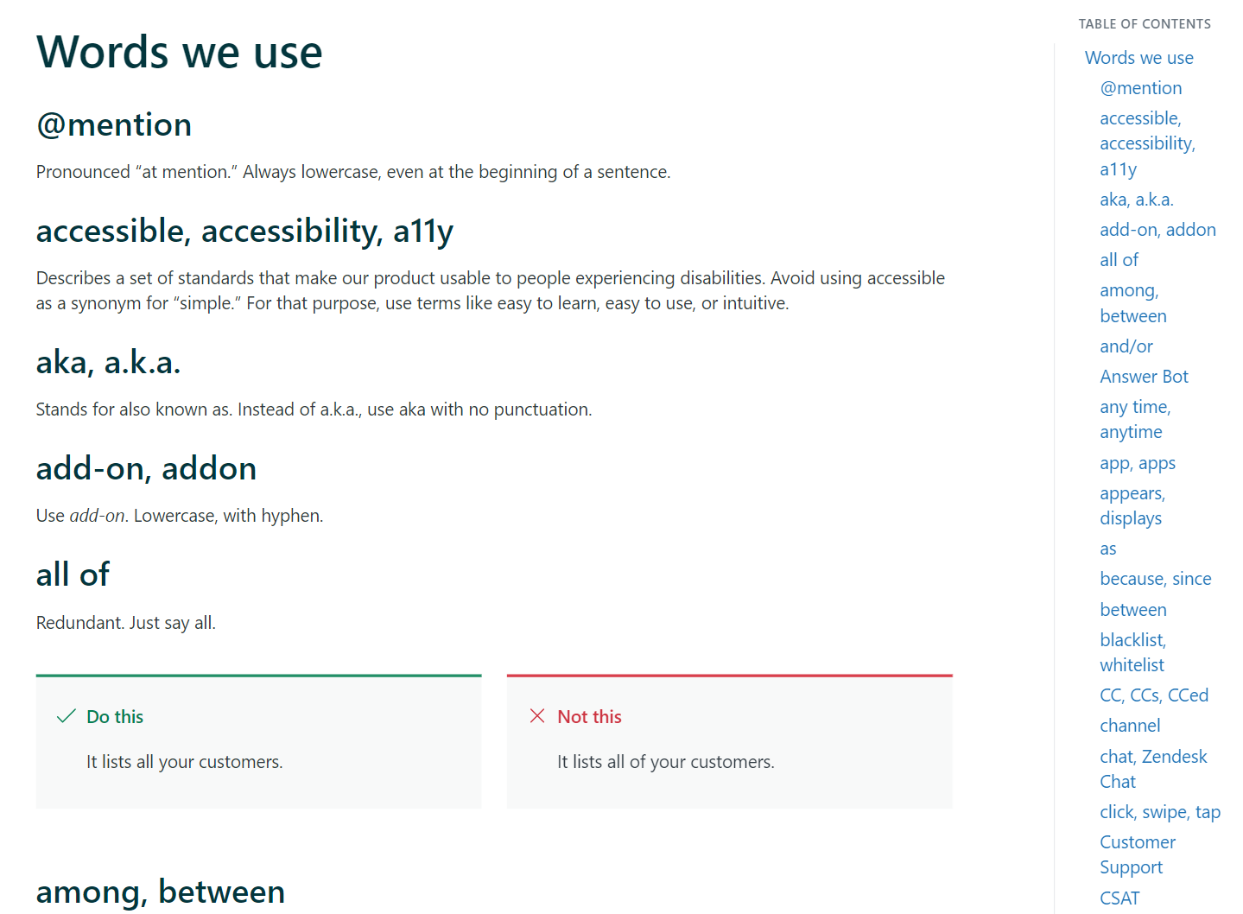Select the CC, CCs, CCed sidebar item
1243x914 pixels.
click(1154, 695)
